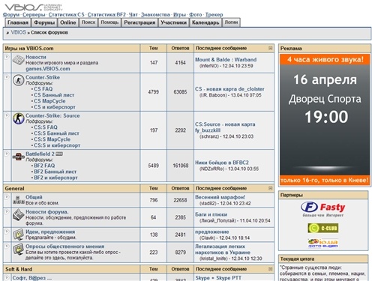
Task: Collapse the Soft & Hard category
Action: pyautogui.click(x=270, y=269)
